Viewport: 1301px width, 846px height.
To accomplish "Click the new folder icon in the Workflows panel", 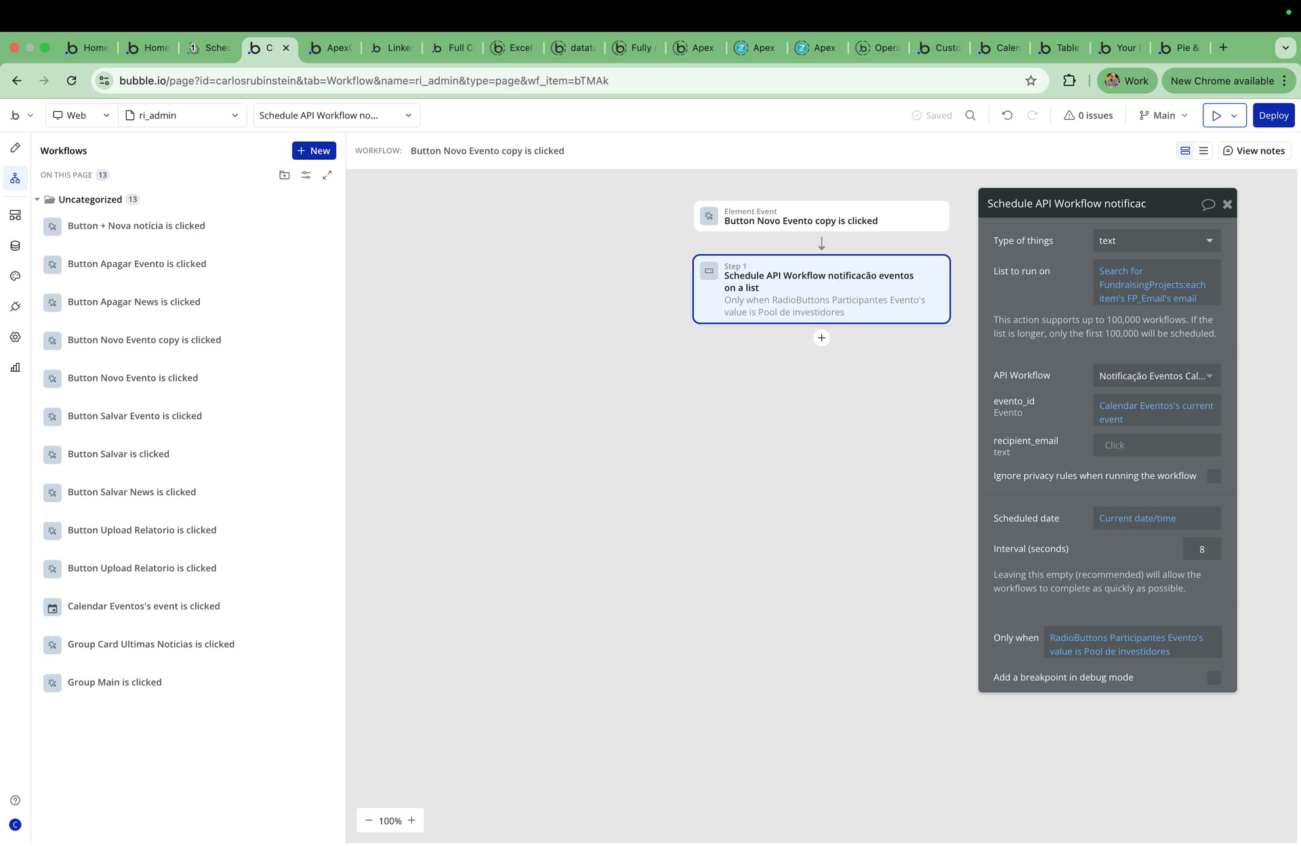I will click(x=285, y=175).
